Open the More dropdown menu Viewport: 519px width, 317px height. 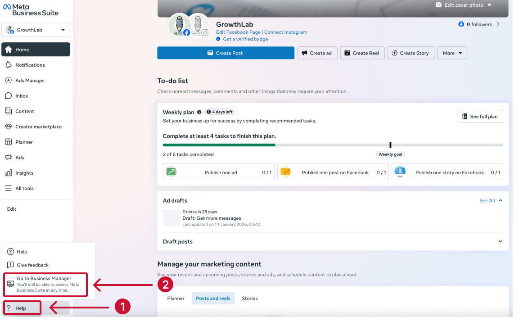point(452,53)
